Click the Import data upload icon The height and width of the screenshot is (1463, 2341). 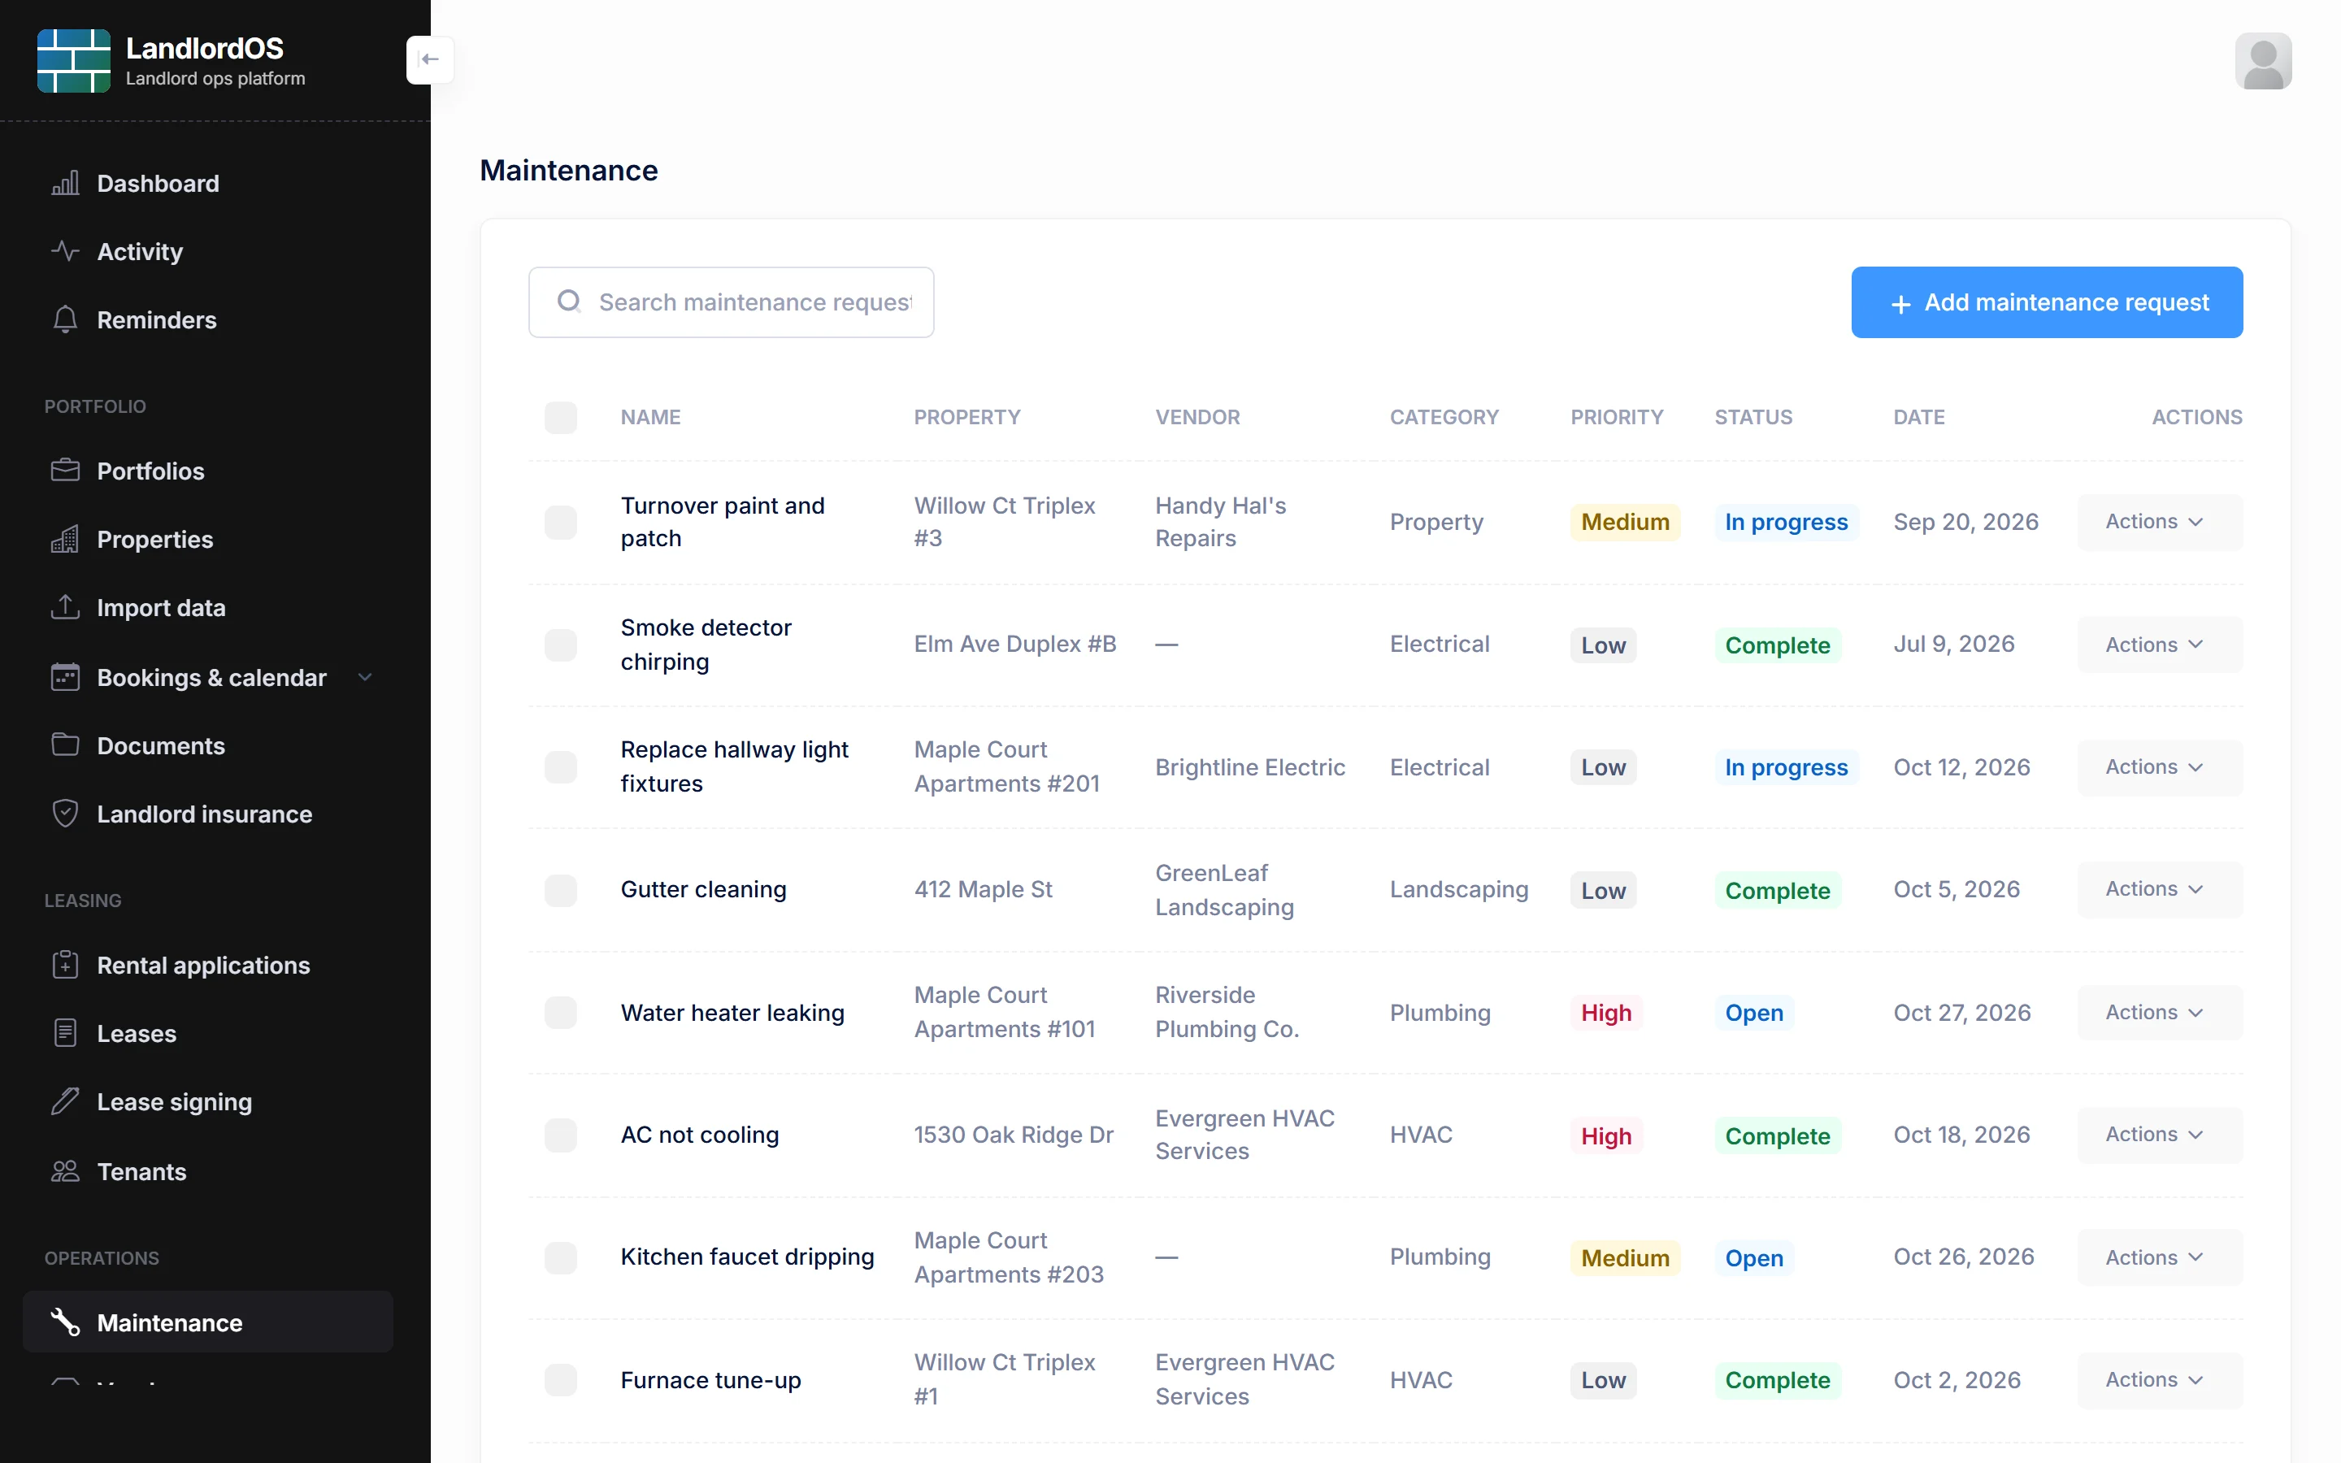65,608
